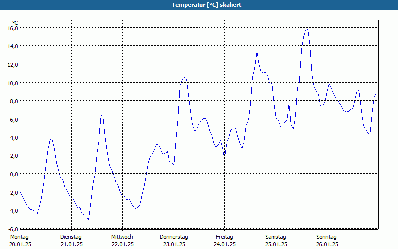Screen dimensions: 398x249
Task: Click the '14,0' y-axis label
Action: [x=13, y=46]
